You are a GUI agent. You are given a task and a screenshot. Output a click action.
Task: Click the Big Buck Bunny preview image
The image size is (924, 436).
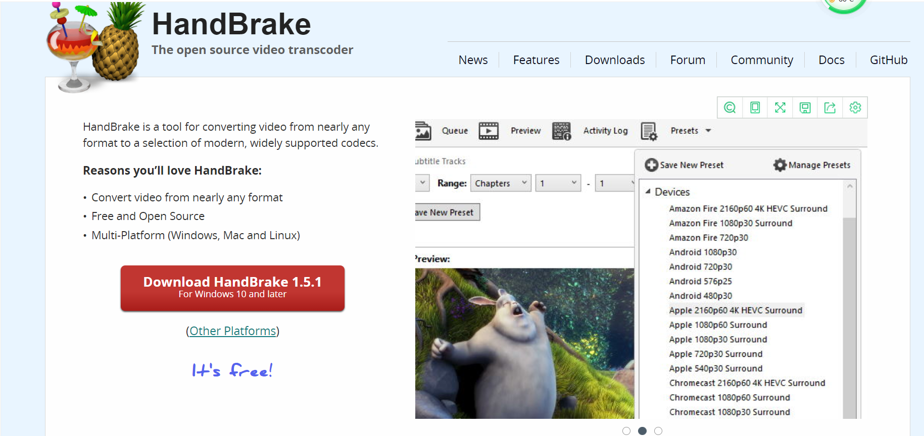click(x=524, y=343)
